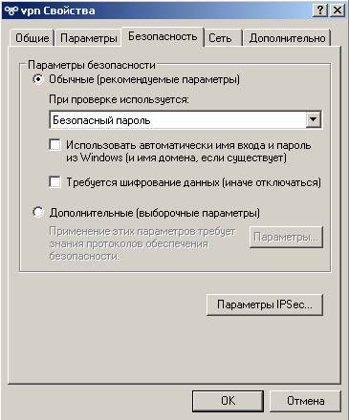The width and height of the screenshot is (349, 420).
Task: Click the question mark help button
Action: click(x=319, y=10)
